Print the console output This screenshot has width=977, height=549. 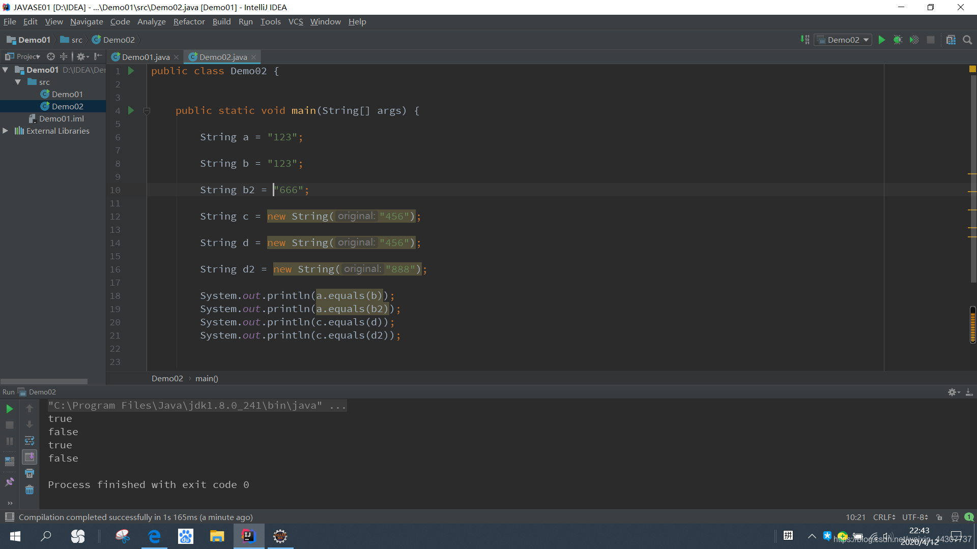coord(30,473)
